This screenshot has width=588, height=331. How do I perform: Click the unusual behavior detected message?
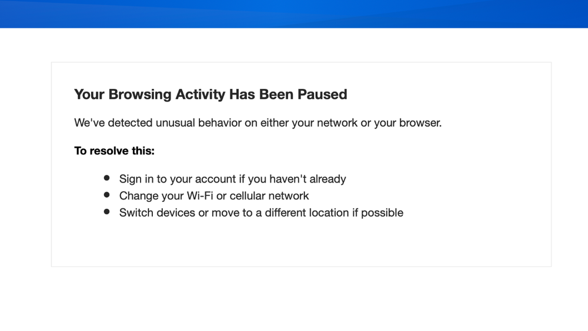(258, 123)
